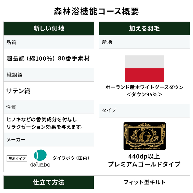Click the 無地タイプ badge
The height and width of the screenshot is (193, 193).
pos(17,159)
